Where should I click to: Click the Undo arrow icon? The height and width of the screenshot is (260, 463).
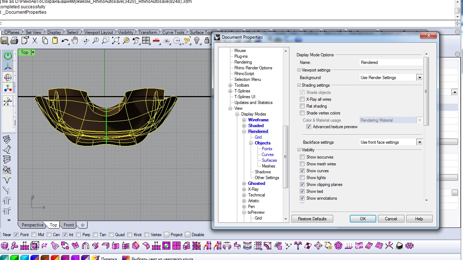pyautogui.click(x=65, y=41)
